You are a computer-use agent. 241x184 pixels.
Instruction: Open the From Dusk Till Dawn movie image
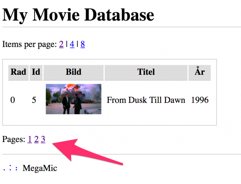73,99
